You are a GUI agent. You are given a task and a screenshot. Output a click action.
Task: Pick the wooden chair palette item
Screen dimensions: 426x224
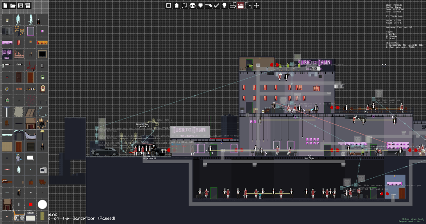(7, 124)
